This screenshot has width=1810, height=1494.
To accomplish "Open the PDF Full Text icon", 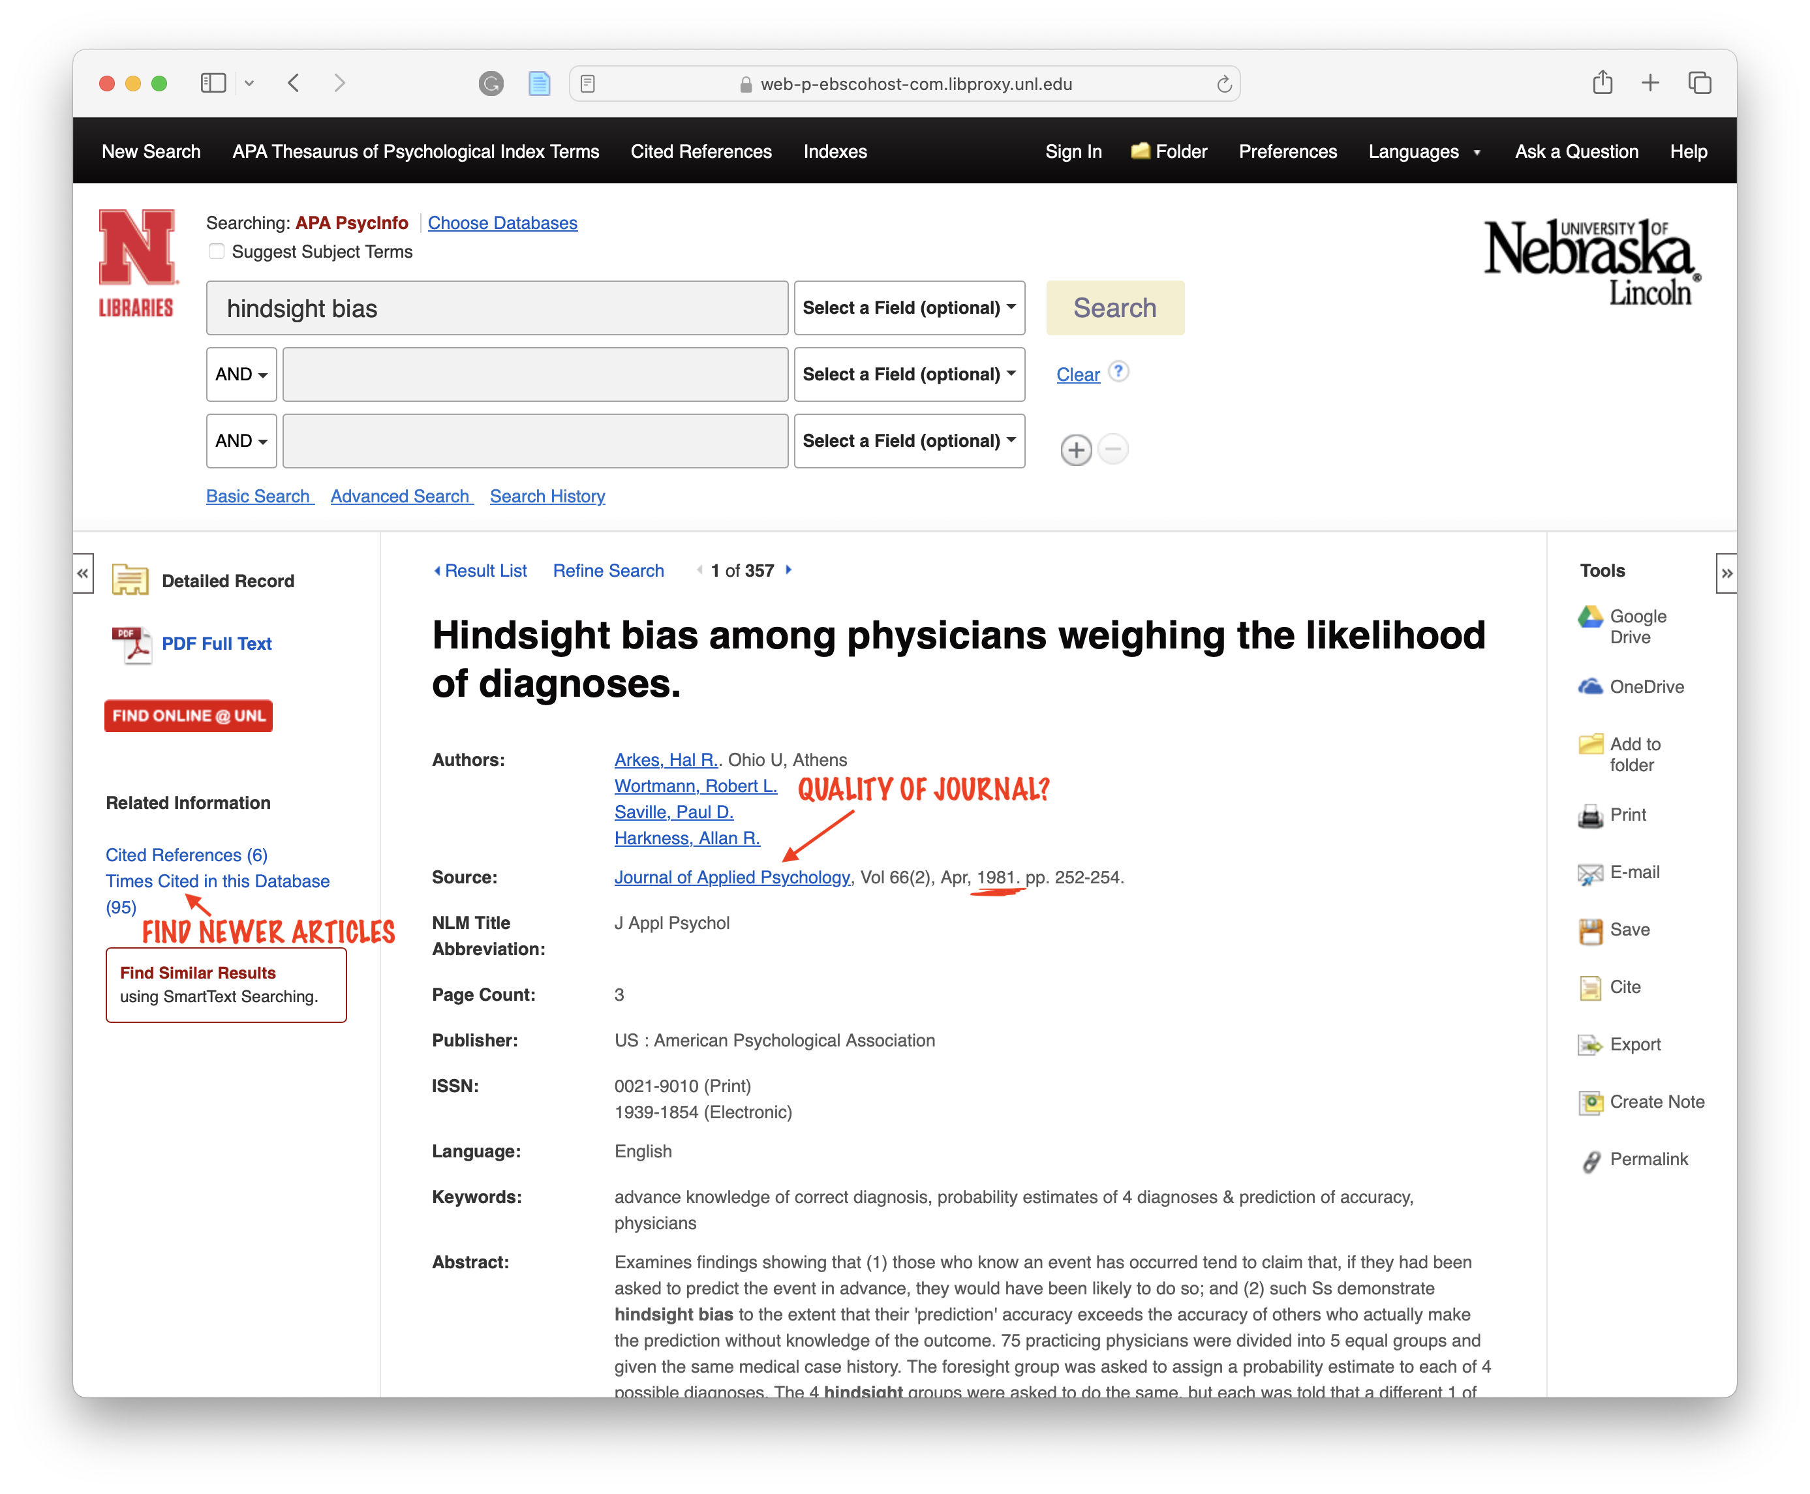I will (130, 645).
